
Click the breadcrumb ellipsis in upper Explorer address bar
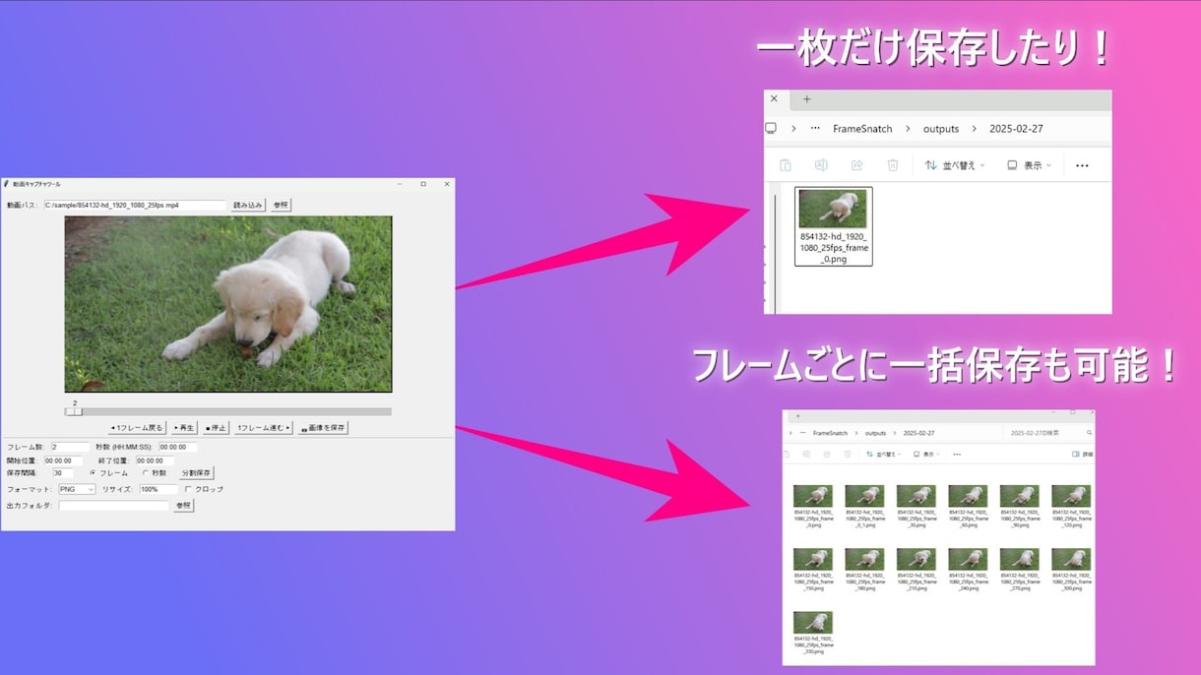coord(814,129)
